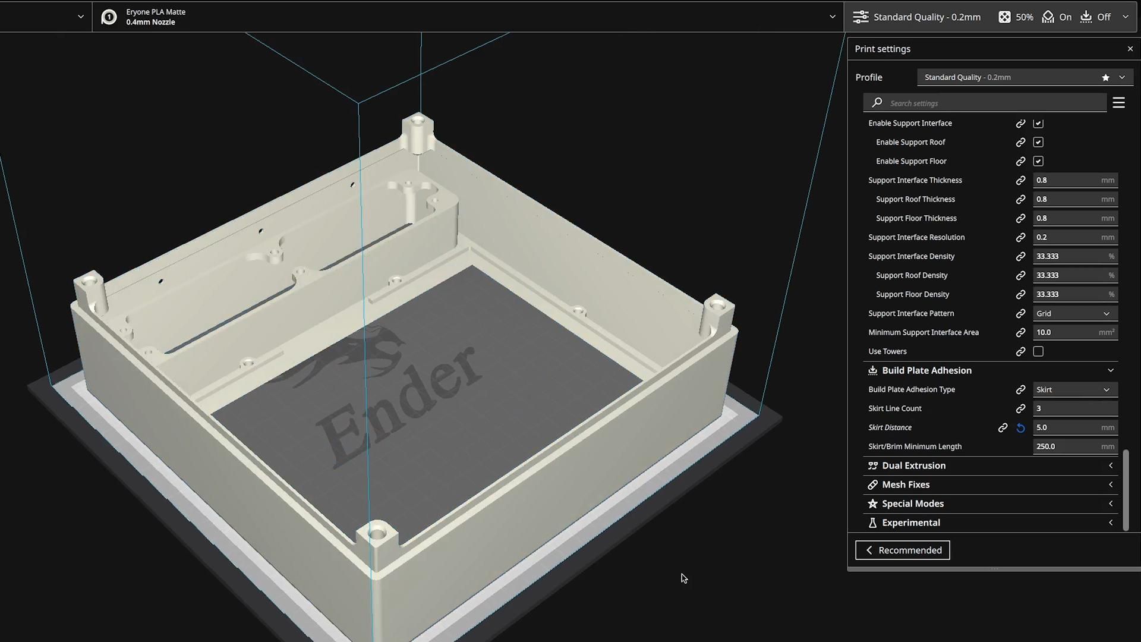1141x642 pixels.
Task: Uncheck Enable Support Floor checkbox
Action: coord(1038,161)
